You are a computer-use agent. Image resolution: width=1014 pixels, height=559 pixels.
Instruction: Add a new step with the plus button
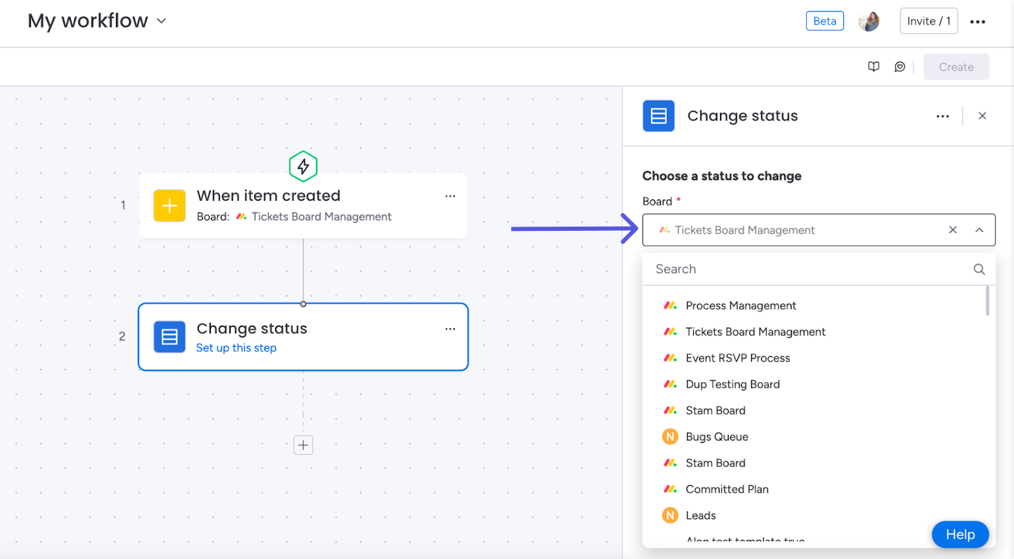click(x=303, y=445)
